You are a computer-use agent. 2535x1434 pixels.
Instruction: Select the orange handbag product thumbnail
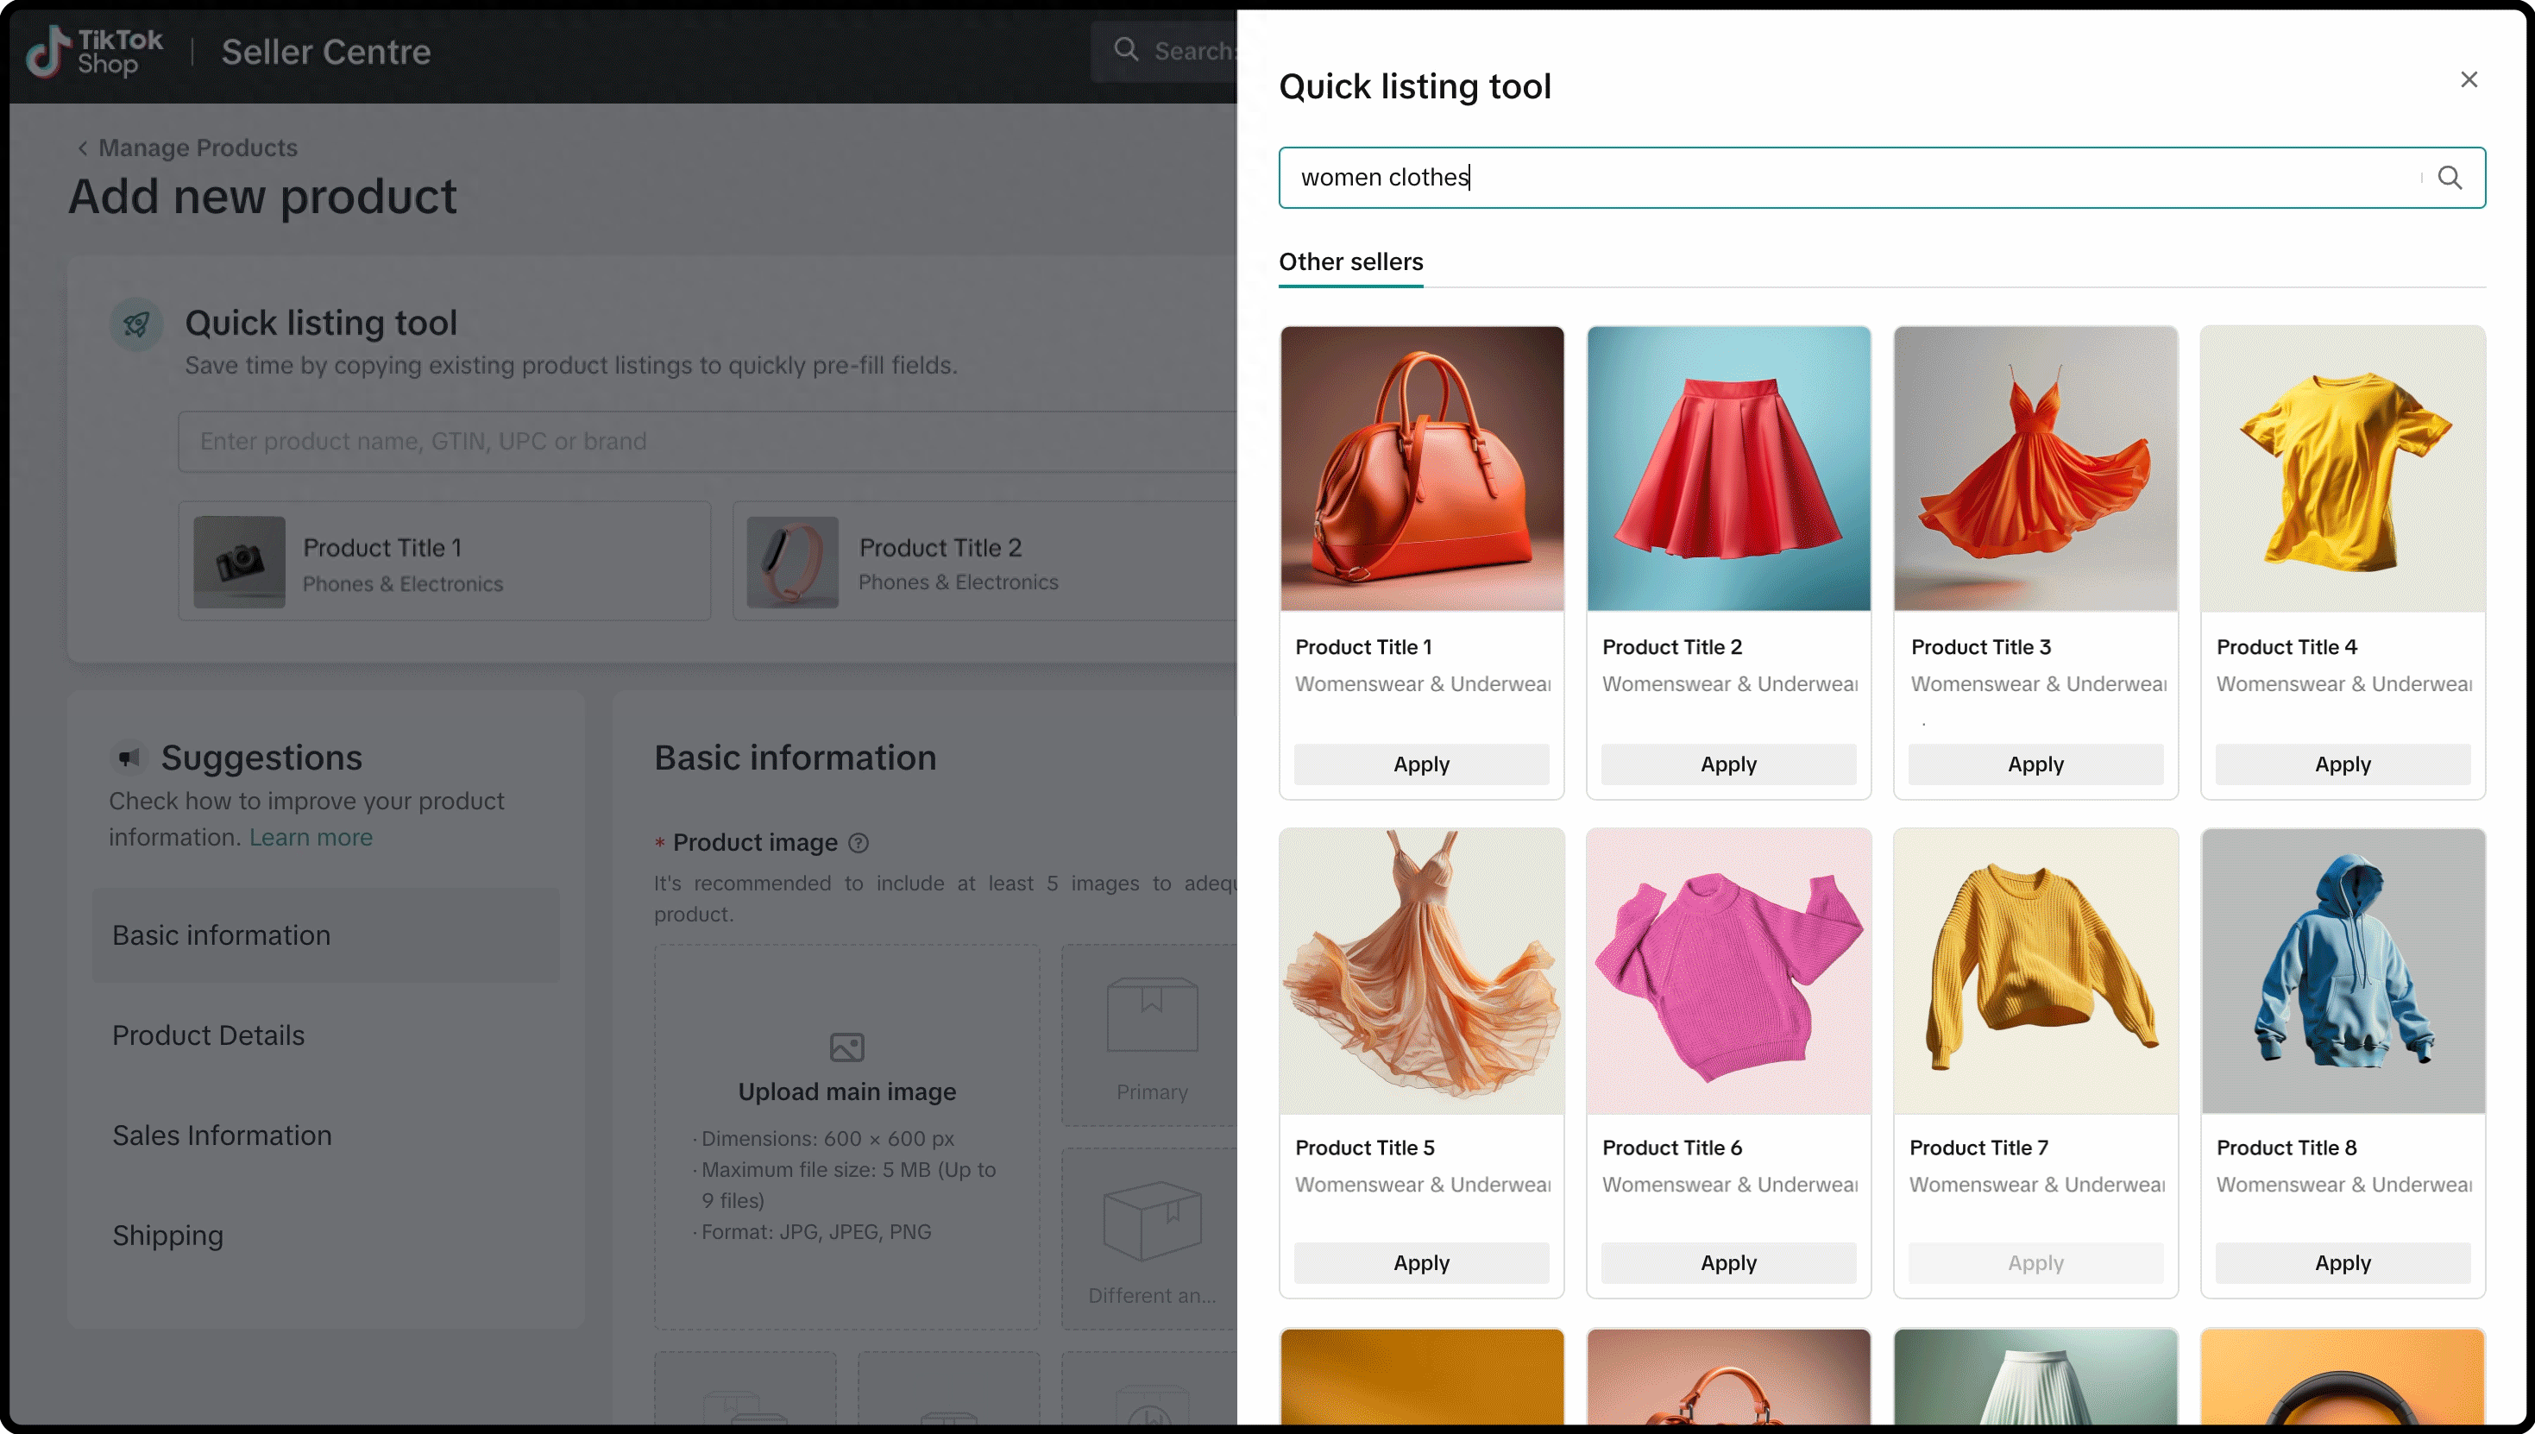point(1421,469)
